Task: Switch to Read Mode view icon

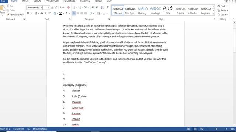Action: click(x=188, y=129)
